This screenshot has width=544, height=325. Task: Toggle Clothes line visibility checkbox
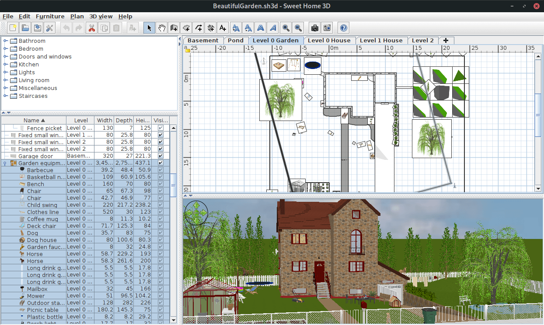pyautogui.click(x=160, y=212)
